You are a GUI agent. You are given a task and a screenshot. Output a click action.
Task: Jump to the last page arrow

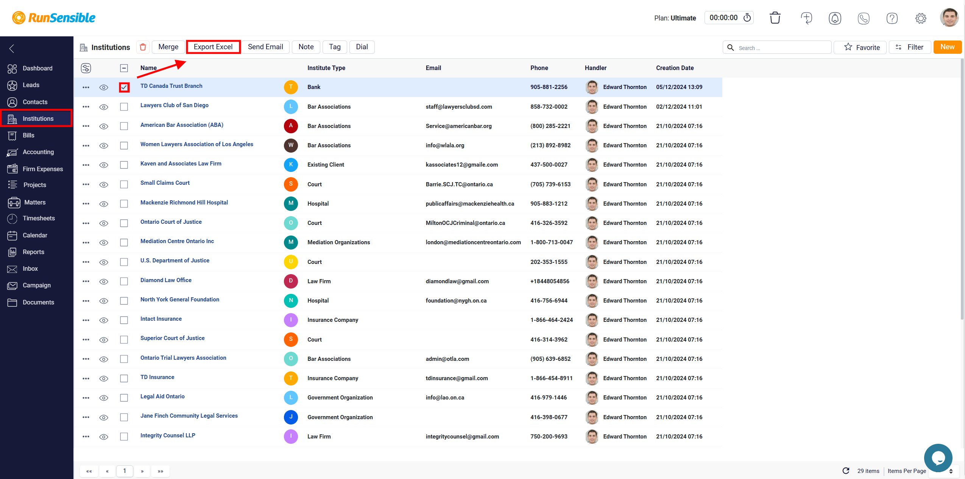(x=161, y=471)
